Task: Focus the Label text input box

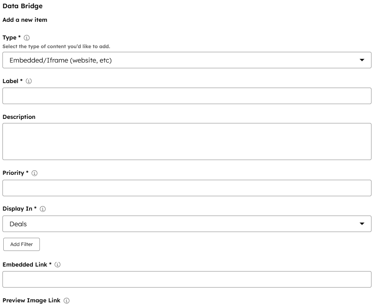Action: (187, 96)
